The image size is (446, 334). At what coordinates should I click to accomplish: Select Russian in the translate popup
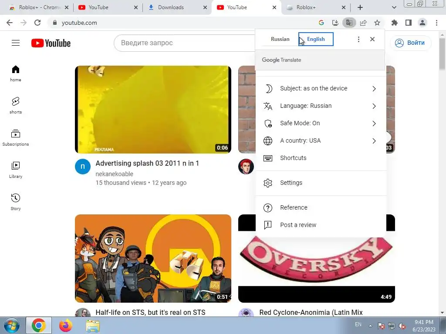tap(280, 39)
